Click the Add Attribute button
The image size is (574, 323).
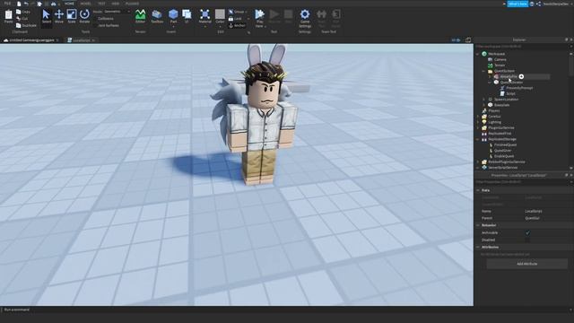click(x=527, y=264)
